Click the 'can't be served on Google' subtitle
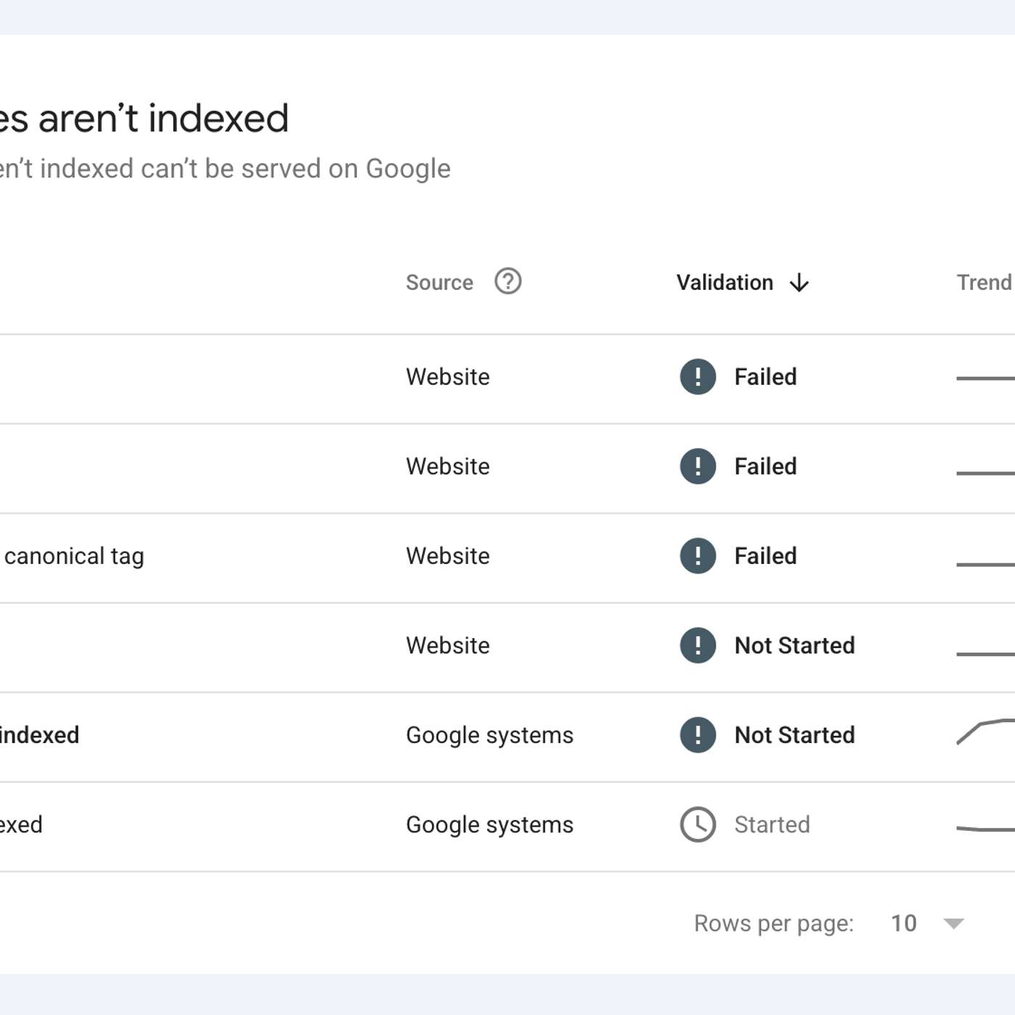The height and width of the screenshot is (1015, 1015). 296,168
